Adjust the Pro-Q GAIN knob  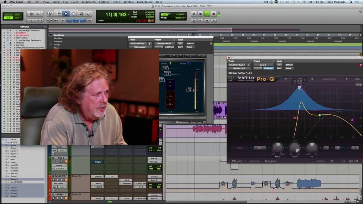pos(295,147)
